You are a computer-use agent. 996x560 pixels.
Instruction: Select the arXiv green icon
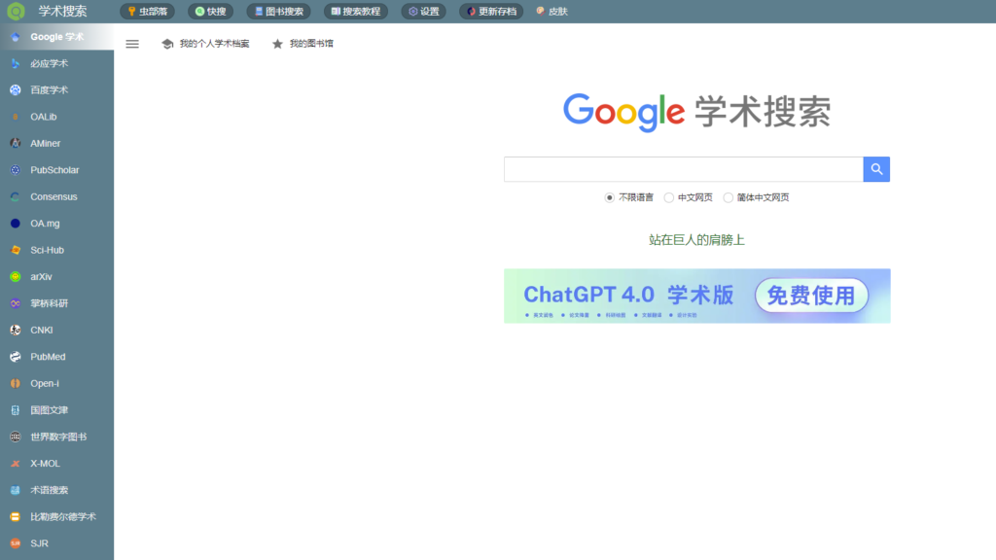[16, 277]
